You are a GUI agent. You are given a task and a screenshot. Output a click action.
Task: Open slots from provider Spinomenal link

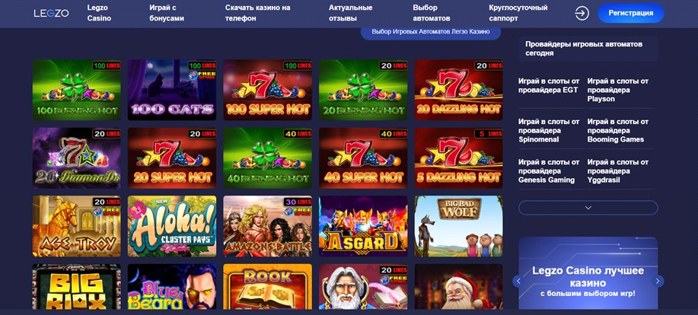[549, 130]
